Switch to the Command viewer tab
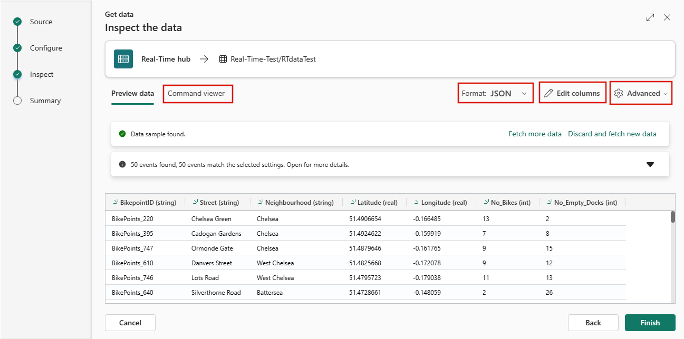The image size is (684, 339). coord(196,93)
